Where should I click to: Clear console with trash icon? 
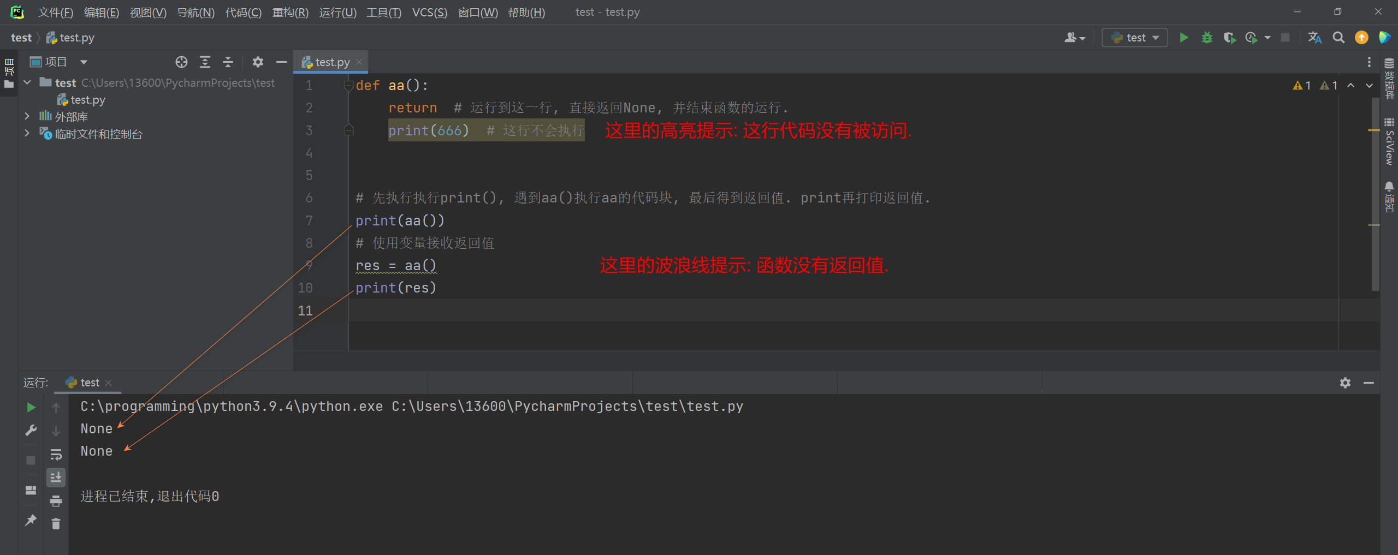56,524
